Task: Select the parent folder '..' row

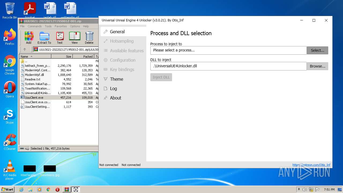Action: pyautogui.click(x=59, y=61)
